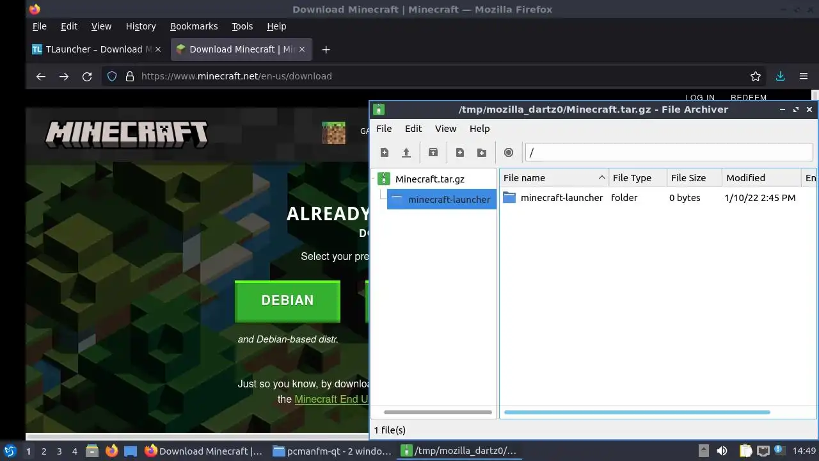Sort by the File Type column header
The height and width of the screenshot is (461, 819).
pos(638,178)
